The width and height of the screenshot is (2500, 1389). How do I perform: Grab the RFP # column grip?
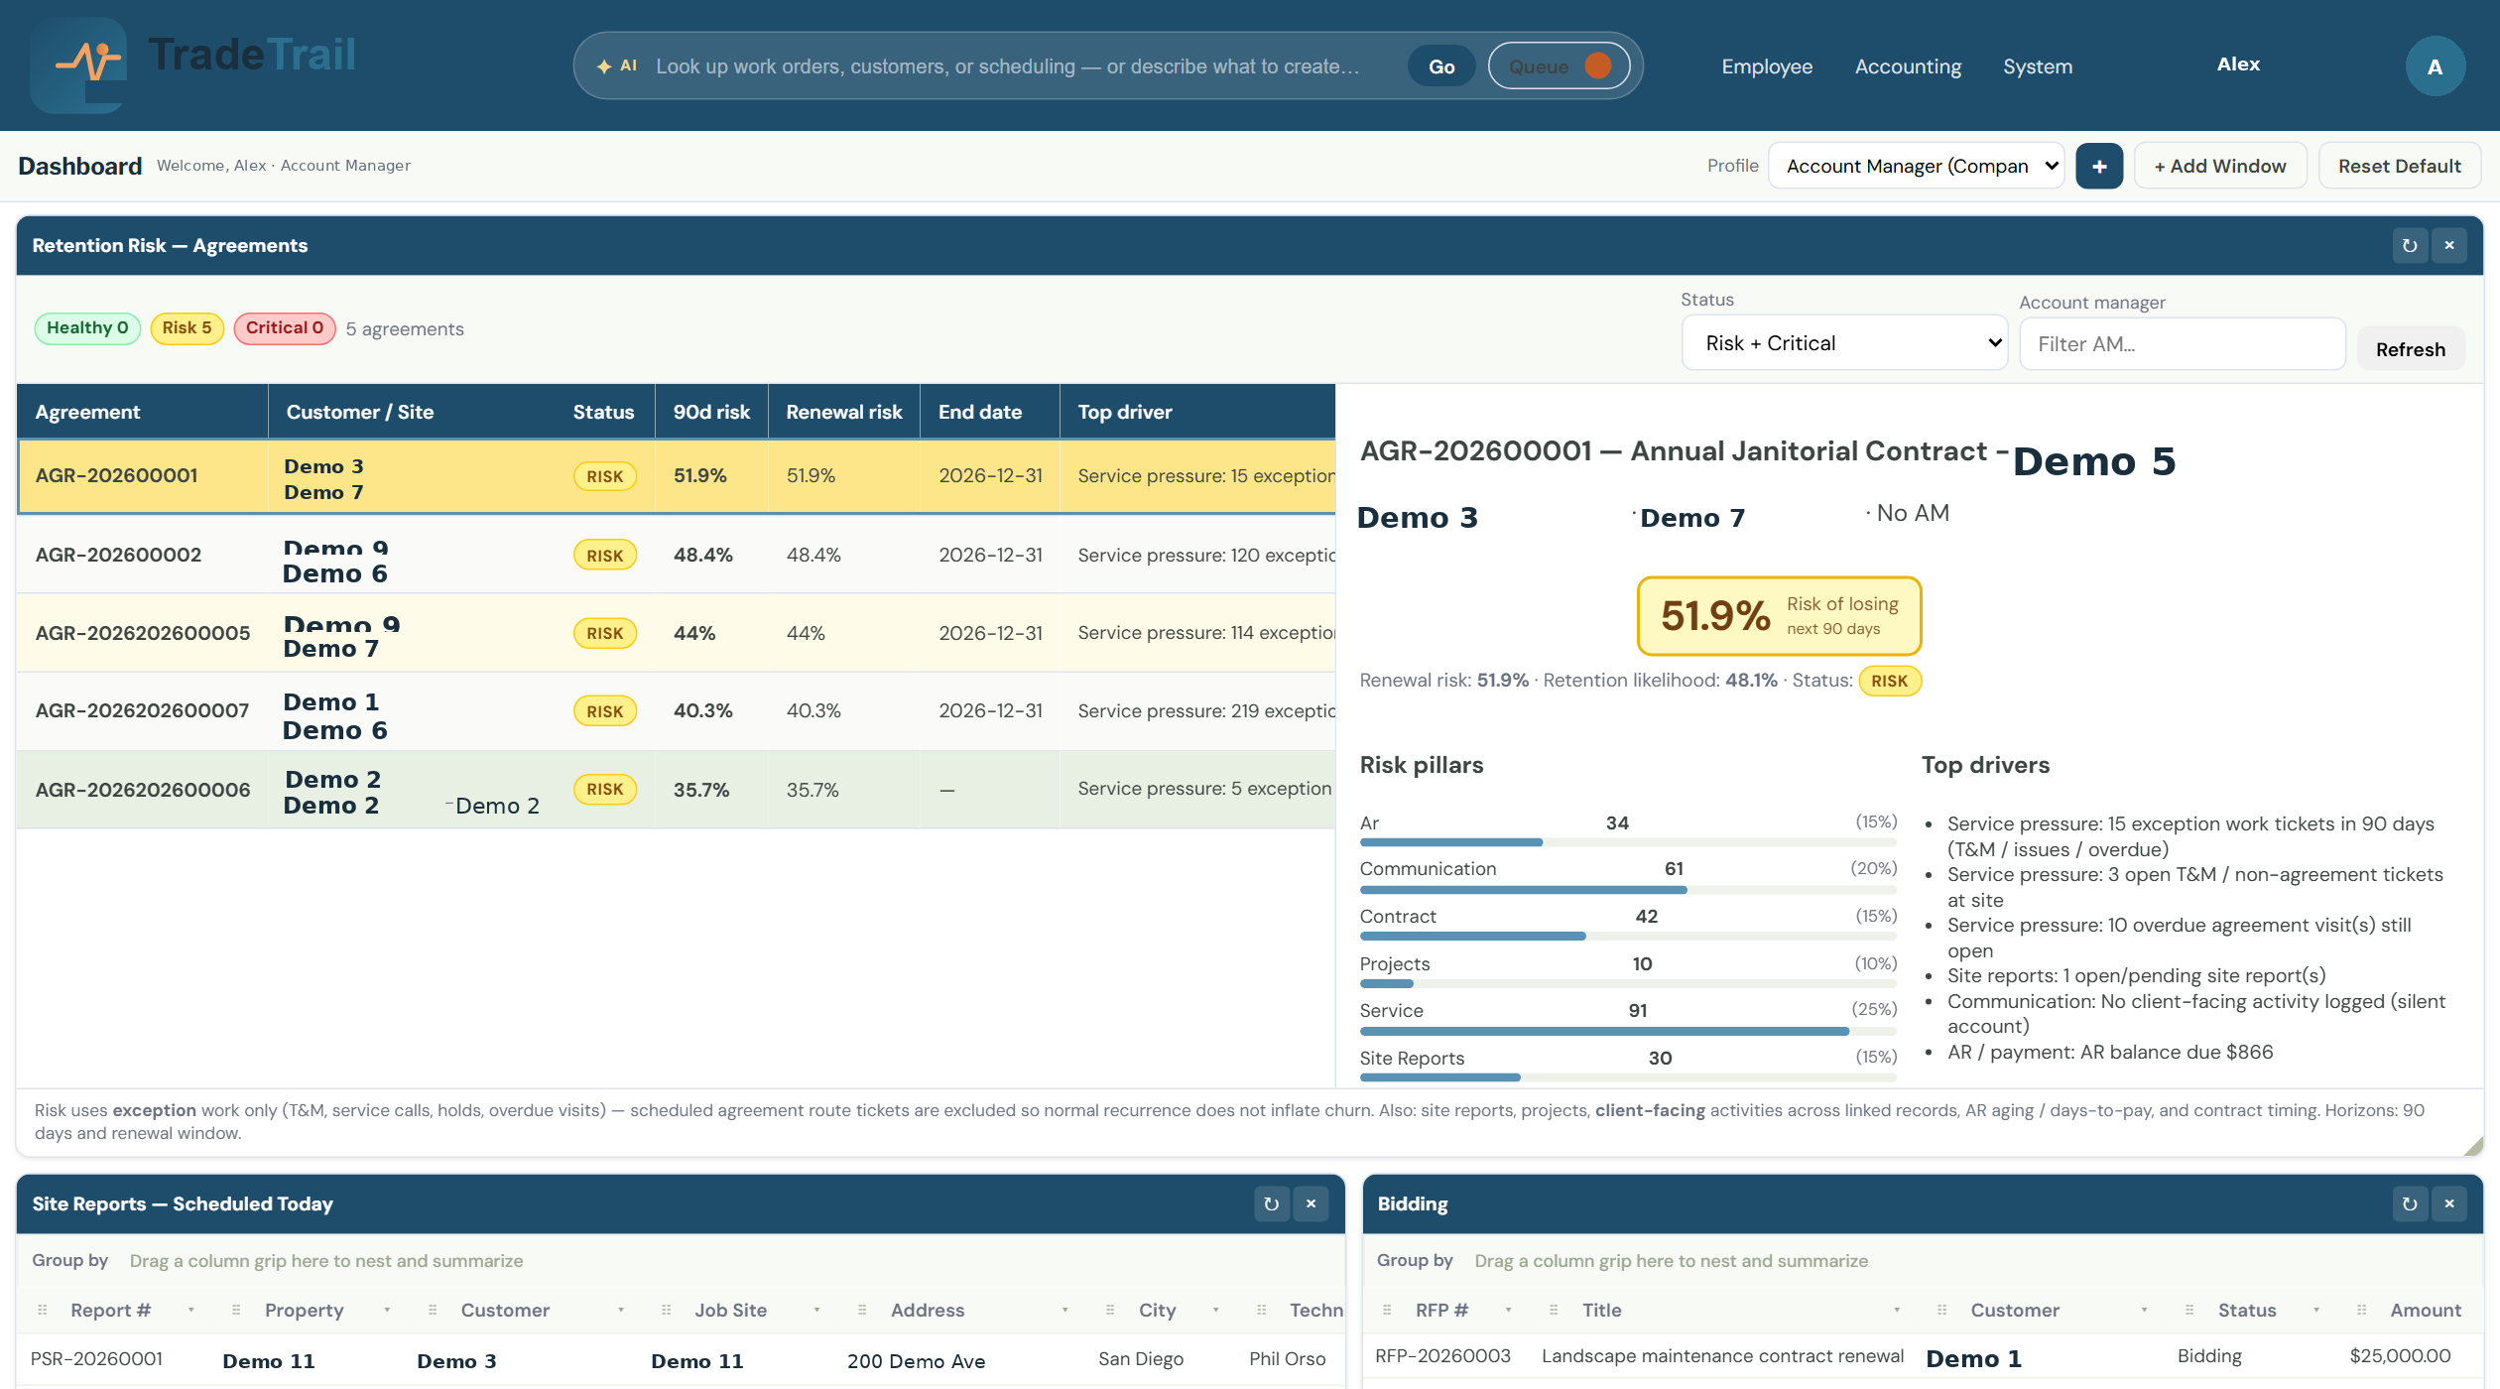pyautogui.click(x=1387, y=1311)
